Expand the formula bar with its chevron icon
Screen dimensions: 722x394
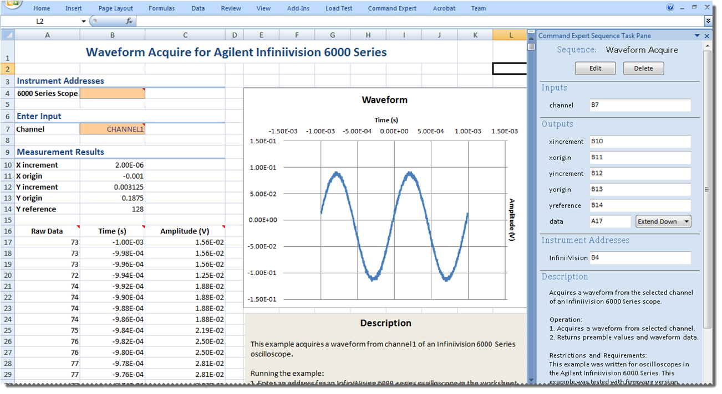(708, 20)
